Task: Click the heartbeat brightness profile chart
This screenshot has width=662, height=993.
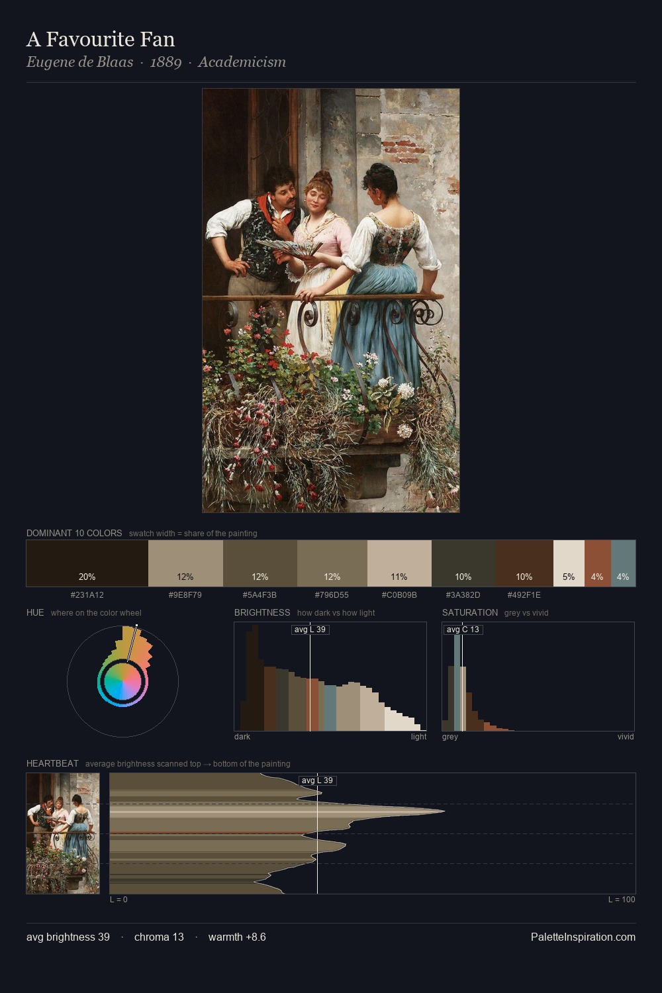Action: tap(373, 833)
